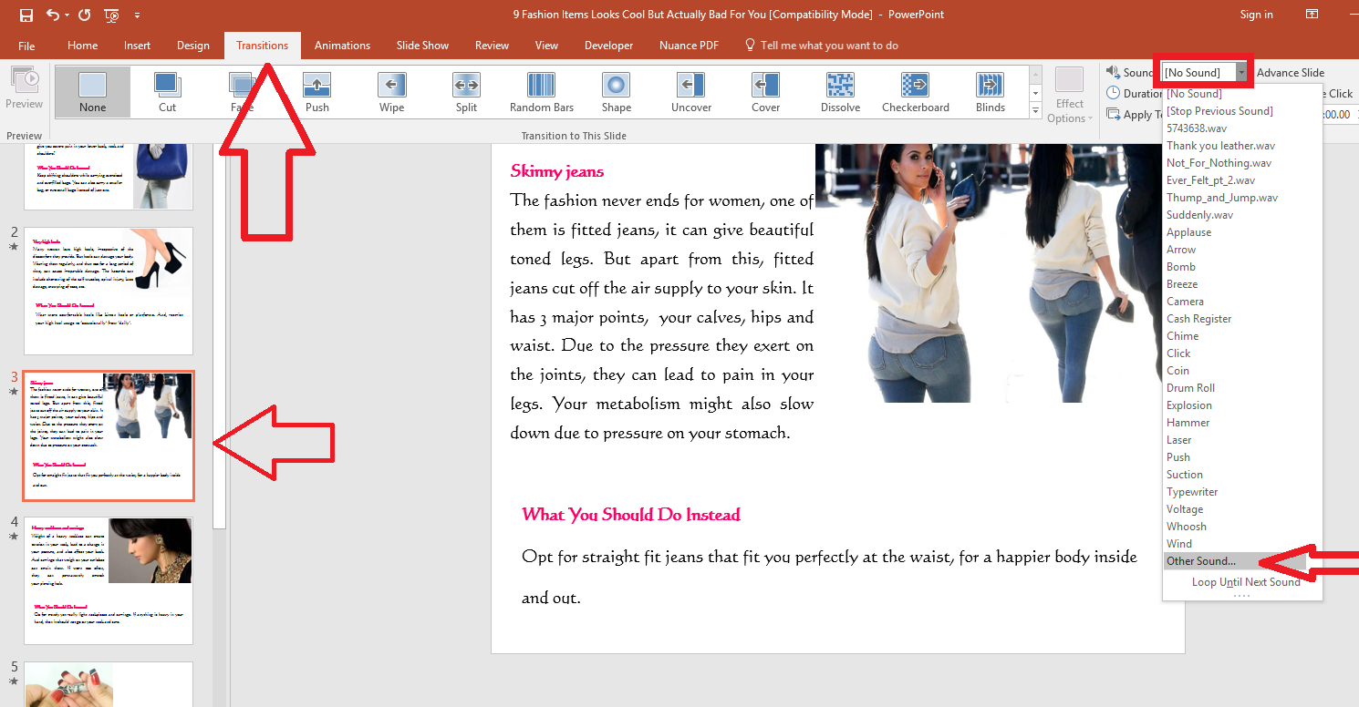The image size is (1359, 707).
Task: Click the Preview transition icon
Action: (24, 91)
